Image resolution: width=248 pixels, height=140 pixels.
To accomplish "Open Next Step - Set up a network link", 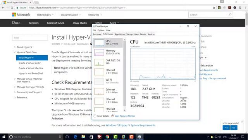I will click(x=213, y=79).
